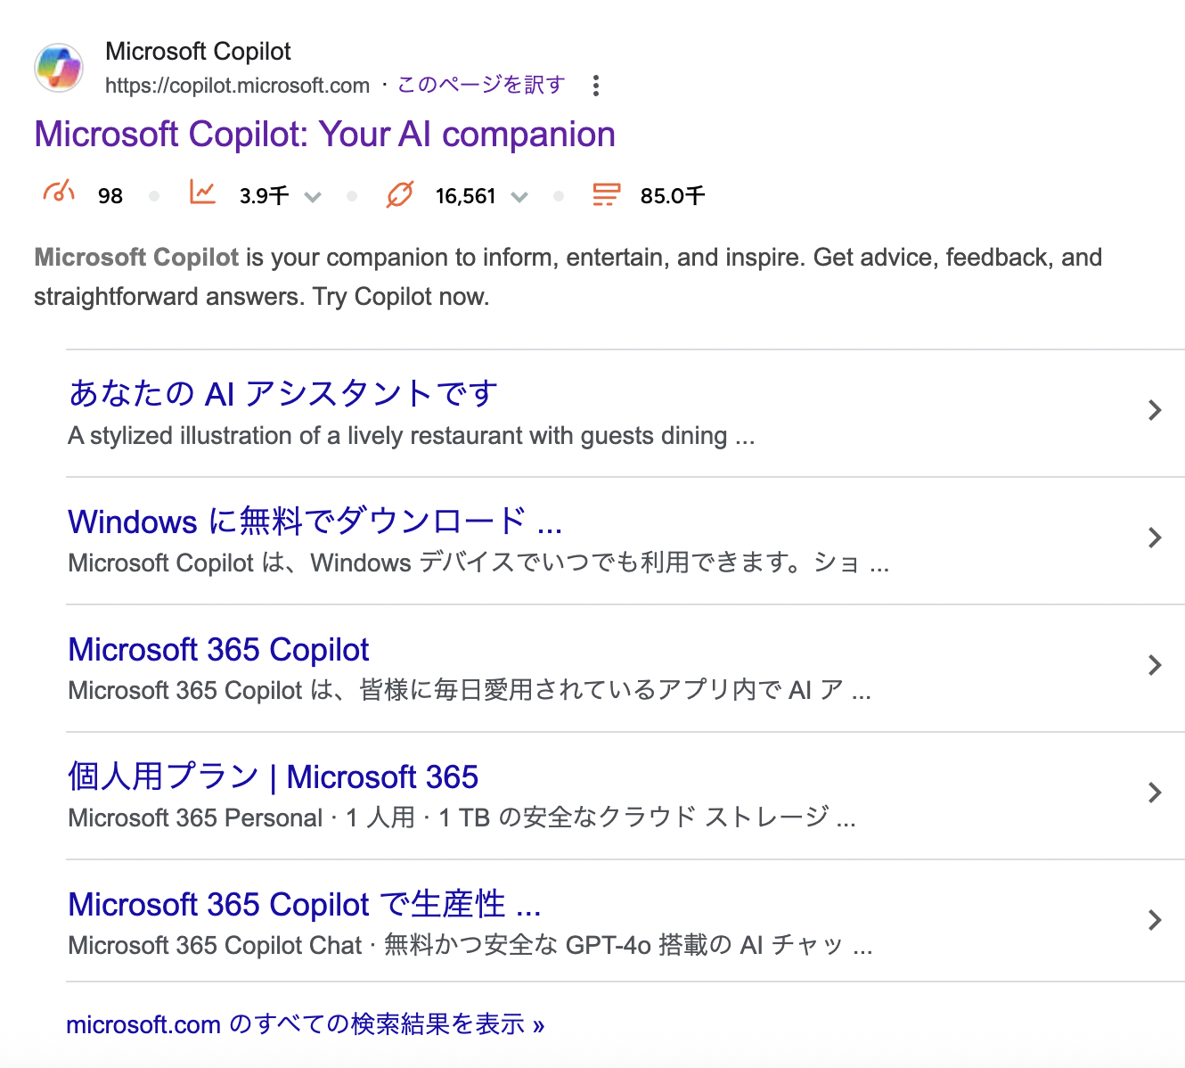The width and height of the screenshot is (1185, 1068).
Task: Click the 'Microsoft 365 Personal · 1 人用' description
Action: pyautogui.click(x=462, y=818)
